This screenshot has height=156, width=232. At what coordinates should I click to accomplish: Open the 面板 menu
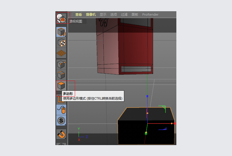135,14
